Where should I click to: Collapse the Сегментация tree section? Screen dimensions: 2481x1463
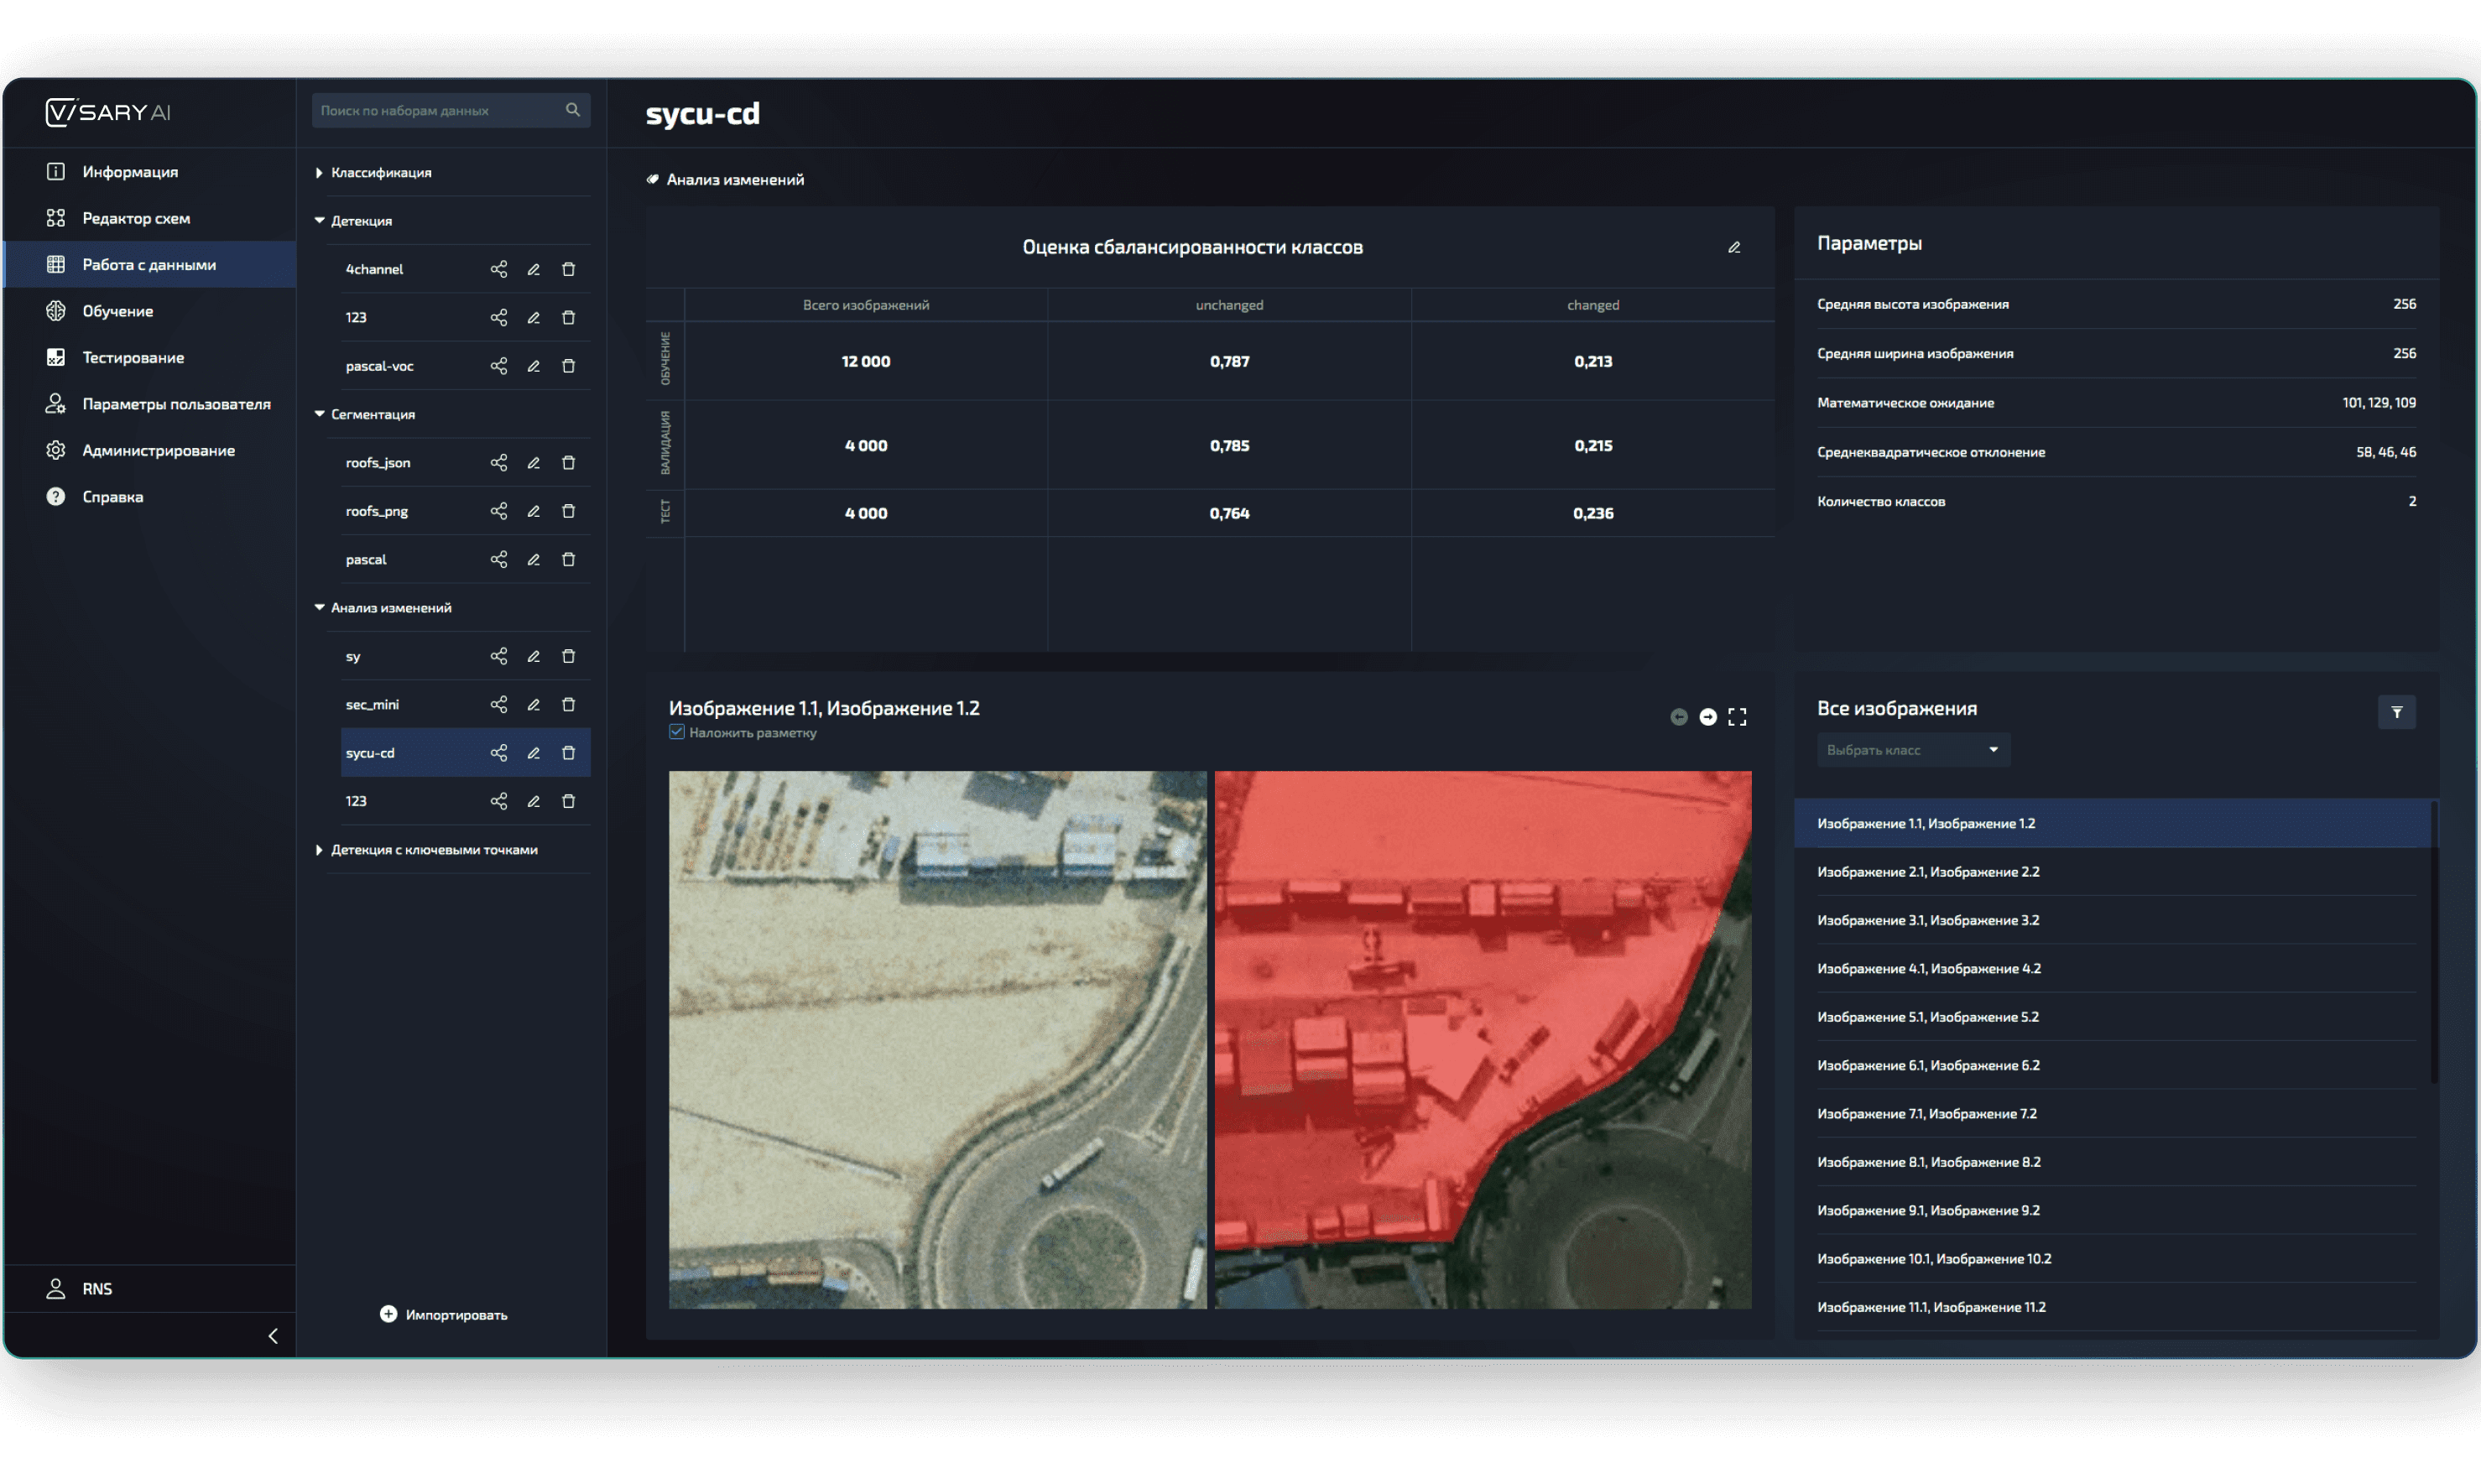coord(320,414)
